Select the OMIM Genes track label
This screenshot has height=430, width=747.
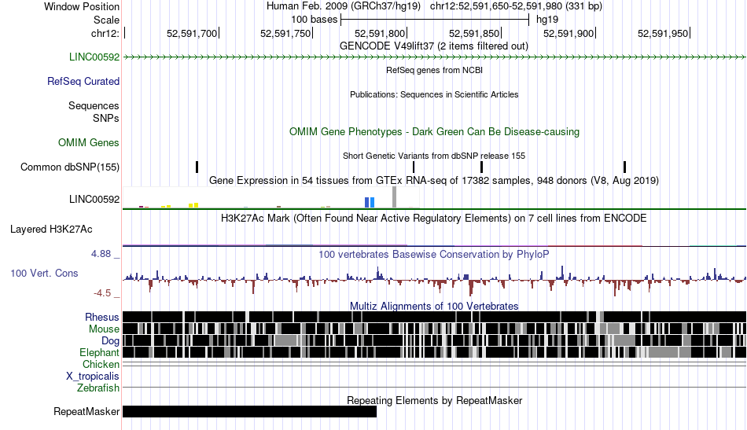(89, 143)
